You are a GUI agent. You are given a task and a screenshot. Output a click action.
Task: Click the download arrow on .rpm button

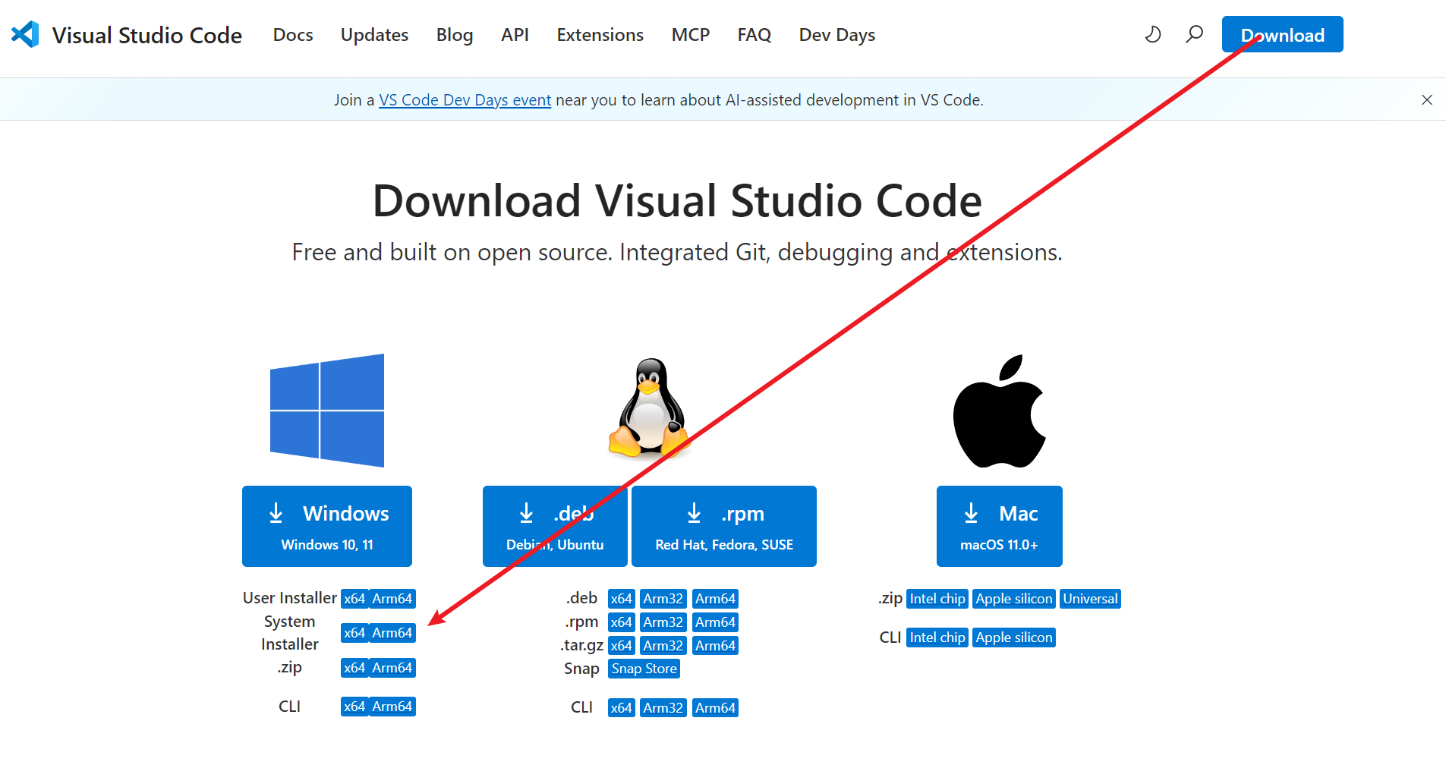[x=694, y=513]
